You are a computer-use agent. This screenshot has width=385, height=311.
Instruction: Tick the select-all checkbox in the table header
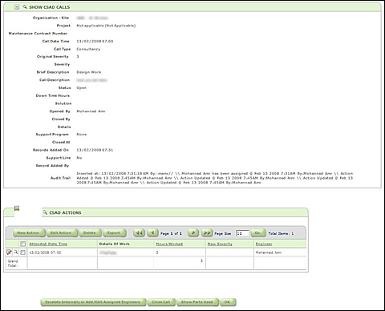[x=23, y=244]
